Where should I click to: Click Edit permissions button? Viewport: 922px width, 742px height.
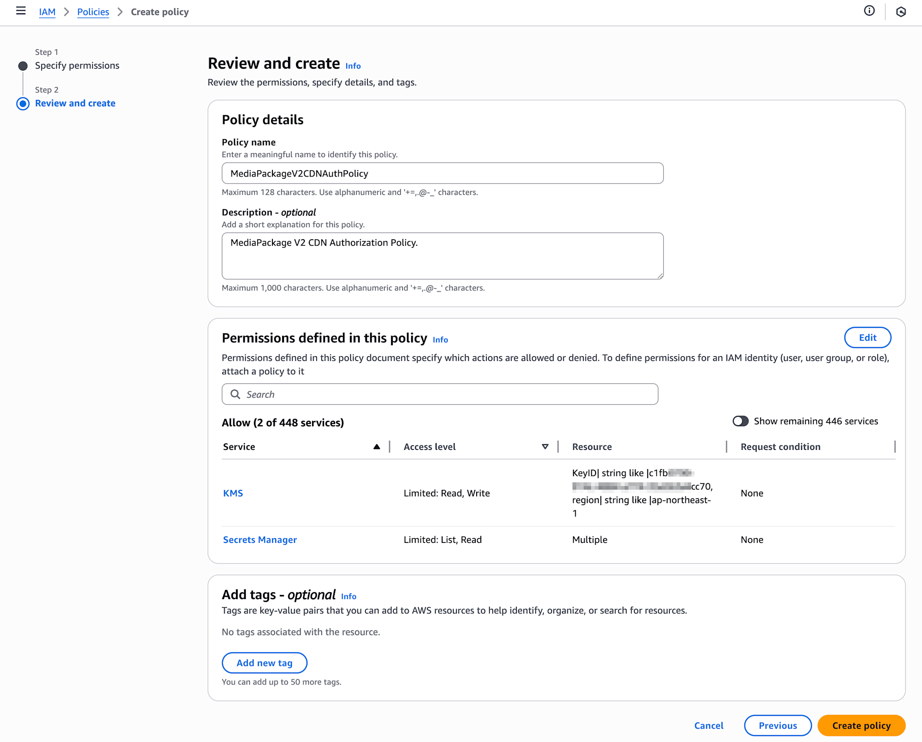867,338
